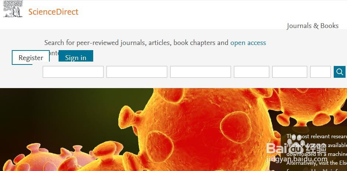The width and height of the screenshot is (347, 171).
Task: Follow the open access link
Action: (x=248, y=42)
